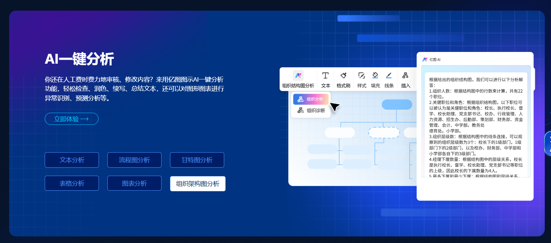The width and height of the screenshot is (551, 243).
Task: Toggle the 图表分析 analysis option
Action: coord(134,183)
